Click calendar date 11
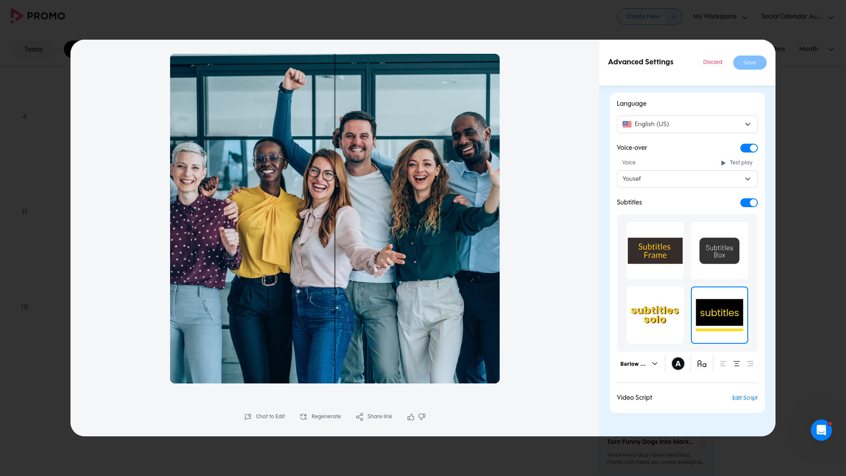Viewport: 846px width, 476px height. tap(25, 212)
